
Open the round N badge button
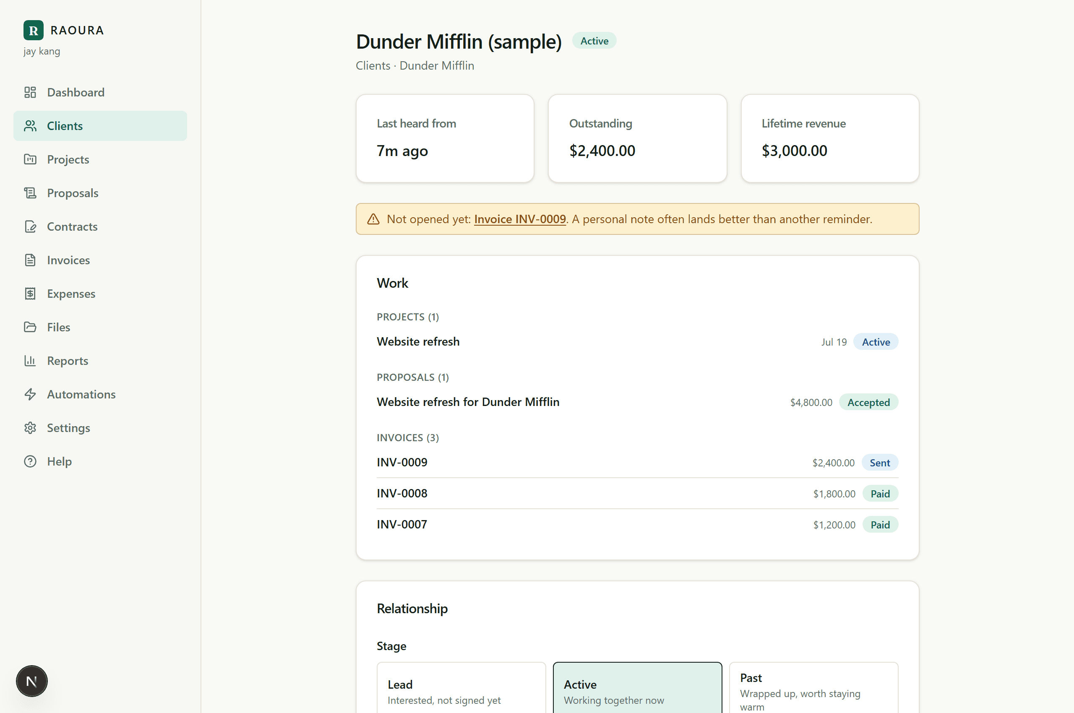point(32,681)
